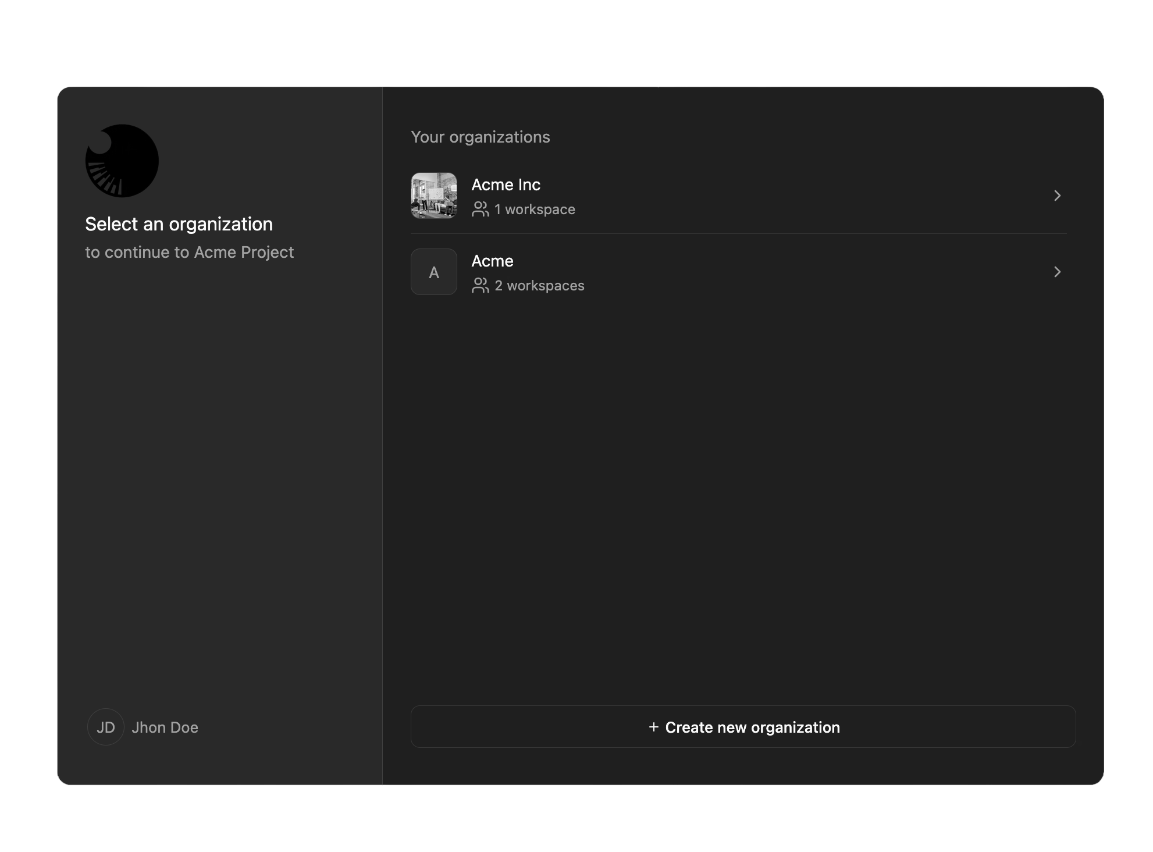
Task: Click the Select an organization heading
Action: [x=179, y=224]
